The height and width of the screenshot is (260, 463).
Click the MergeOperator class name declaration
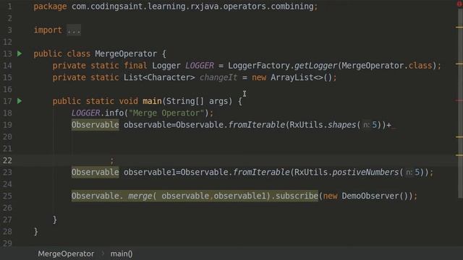click(126, 53)
